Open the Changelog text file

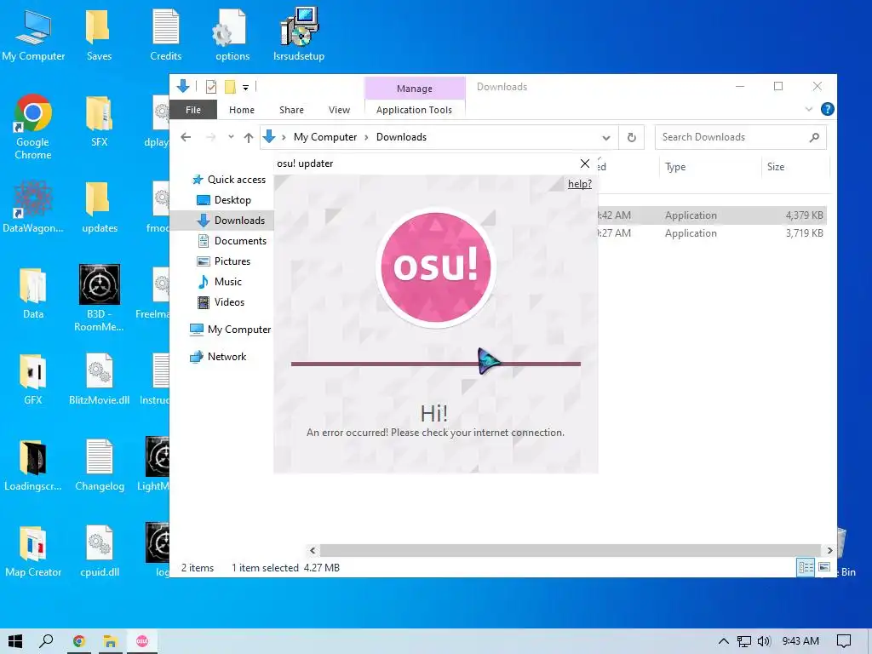click(99, 465)
